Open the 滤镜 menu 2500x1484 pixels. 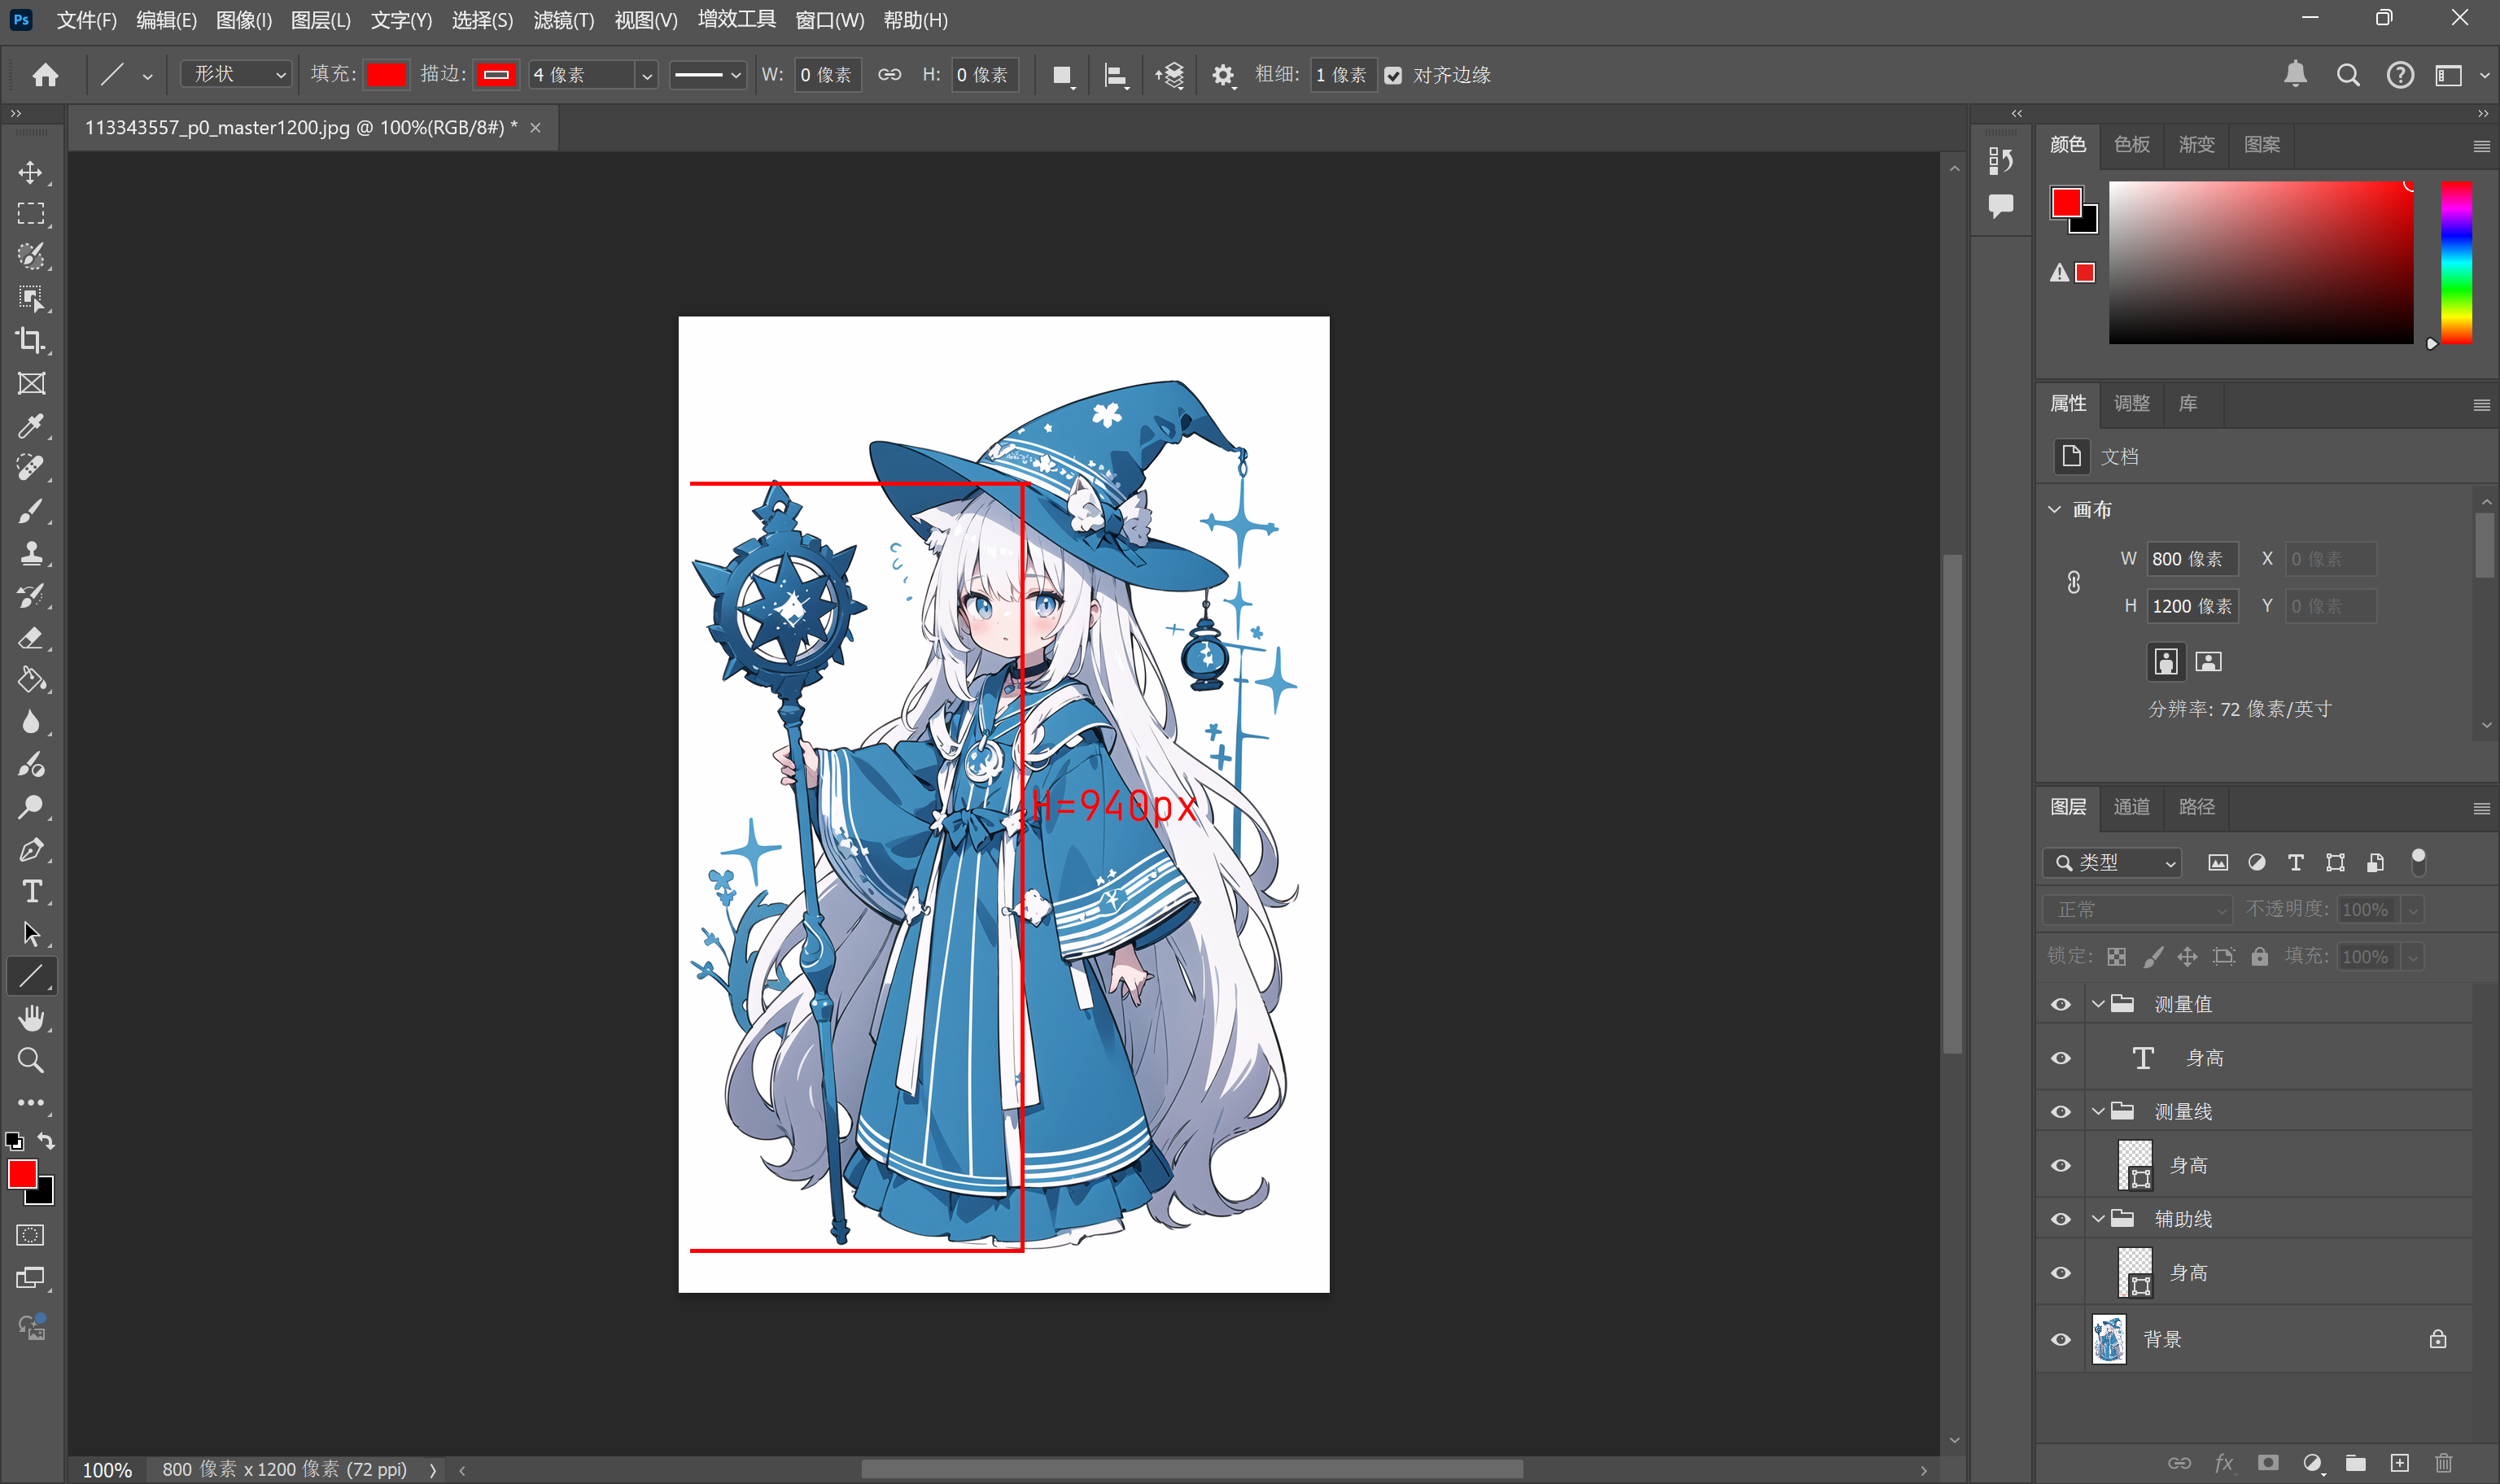[x=563, y=20]
